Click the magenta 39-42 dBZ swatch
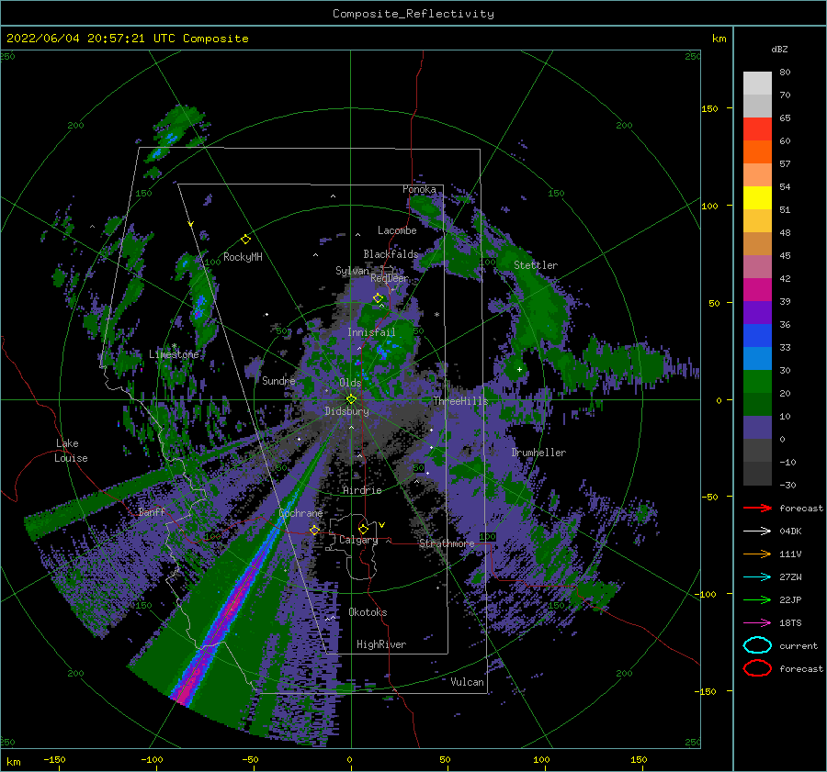 757,289
